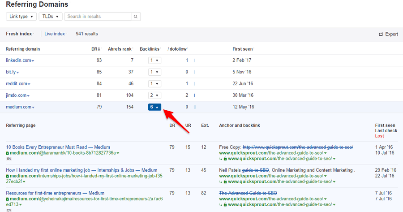Sort by the Ahrefs rank column header

[x=120, y=49]
